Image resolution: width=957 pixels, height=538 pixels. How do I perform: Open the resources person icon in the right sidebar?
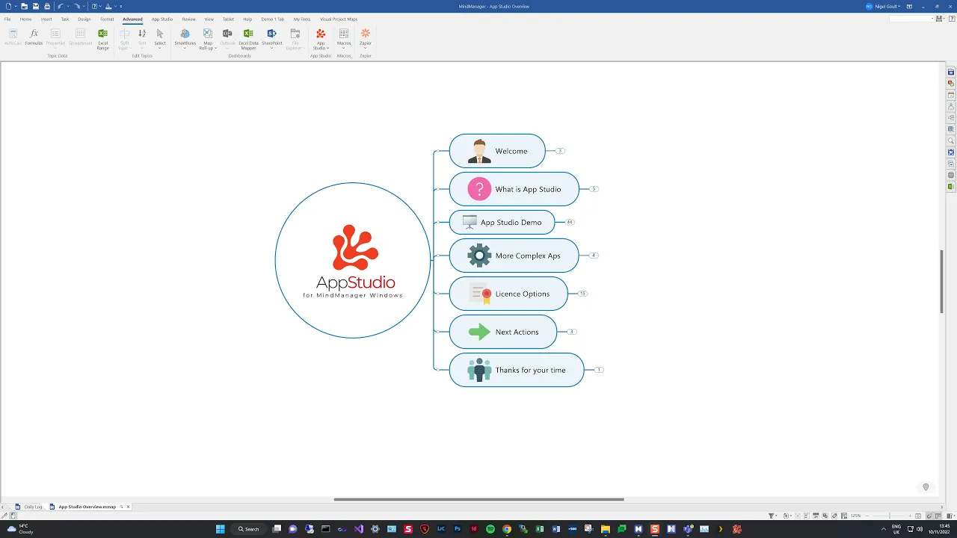951,106
